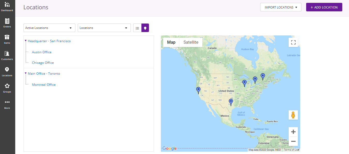Click the map zoom out button
Screen dimensions: 349x154
coord(293,141)
